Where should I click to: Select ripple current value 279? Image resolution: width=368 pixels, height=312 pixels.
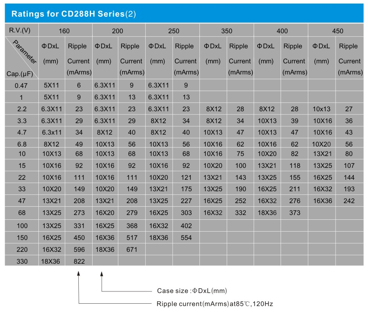click(x=132, y=213)
